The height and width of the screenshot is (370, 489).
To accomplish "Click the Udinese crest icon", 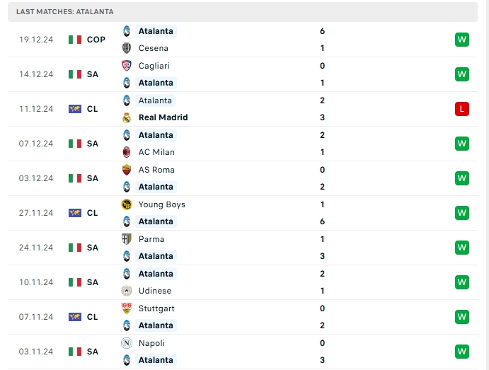I will click(127, 291).
